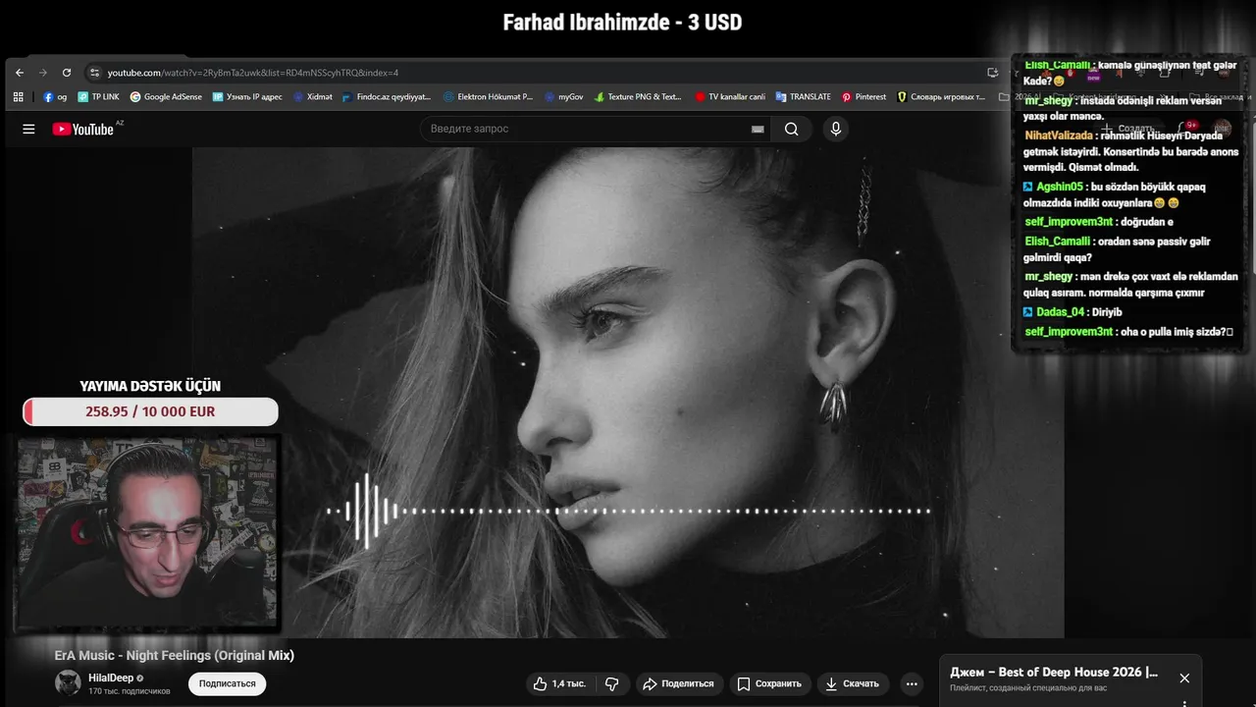Open the three-dot more actions menu

[912, 683]
